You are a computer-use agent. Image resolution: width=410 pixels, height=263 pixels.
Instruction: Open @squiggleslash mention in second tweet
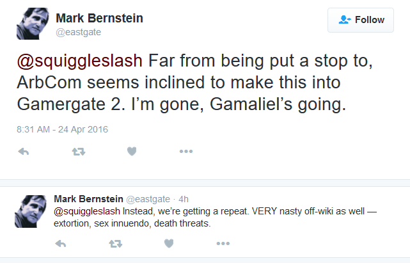(x=87, y=211)
